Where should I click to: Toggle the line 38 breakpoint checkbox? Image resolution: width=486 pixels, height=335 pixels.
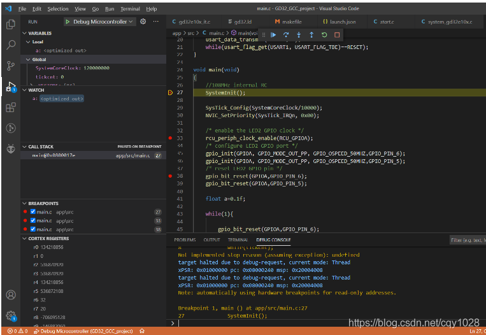(x=33, y=229)
